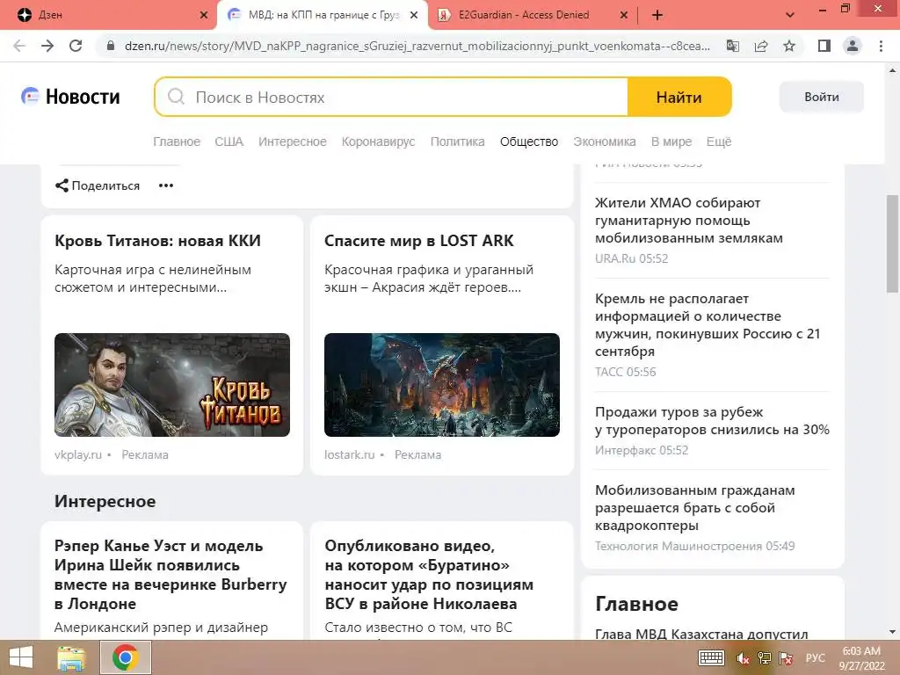Open the Канье Уэст и Ирина Шейк article

[171, 575]
